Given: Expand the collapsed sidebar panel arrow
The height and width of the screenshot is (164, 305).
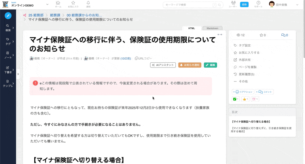Looking at the screenshot, I should [18, 74].
